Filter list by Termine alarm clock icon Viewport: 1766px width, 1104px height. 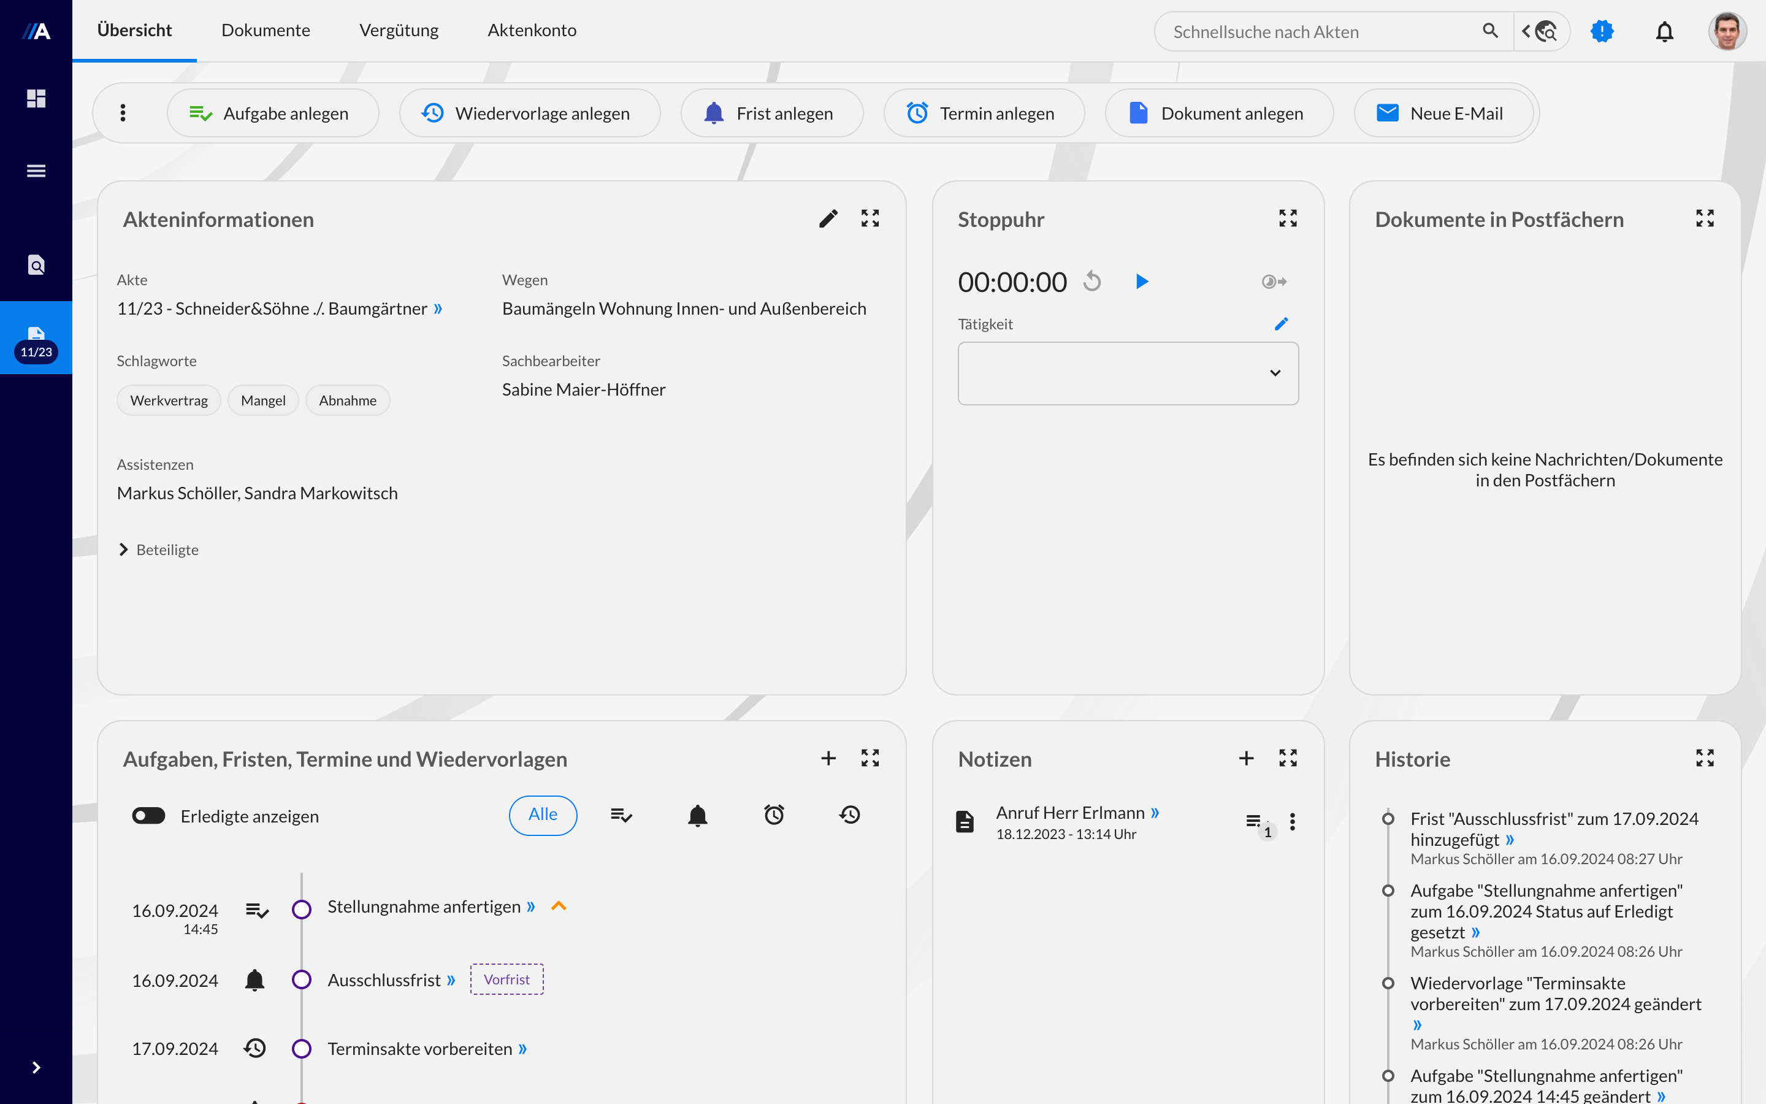click(x=773, y=815)
